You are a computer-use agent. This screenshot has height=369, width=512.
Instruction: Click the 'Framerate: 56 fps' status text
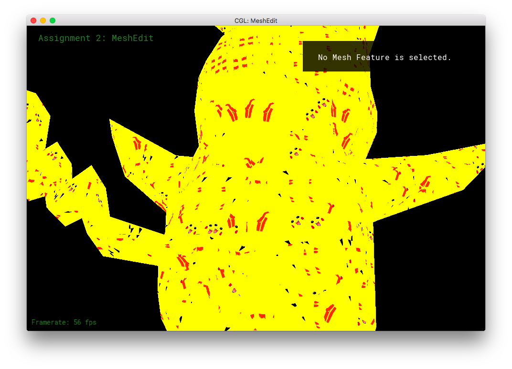(64, 322)
